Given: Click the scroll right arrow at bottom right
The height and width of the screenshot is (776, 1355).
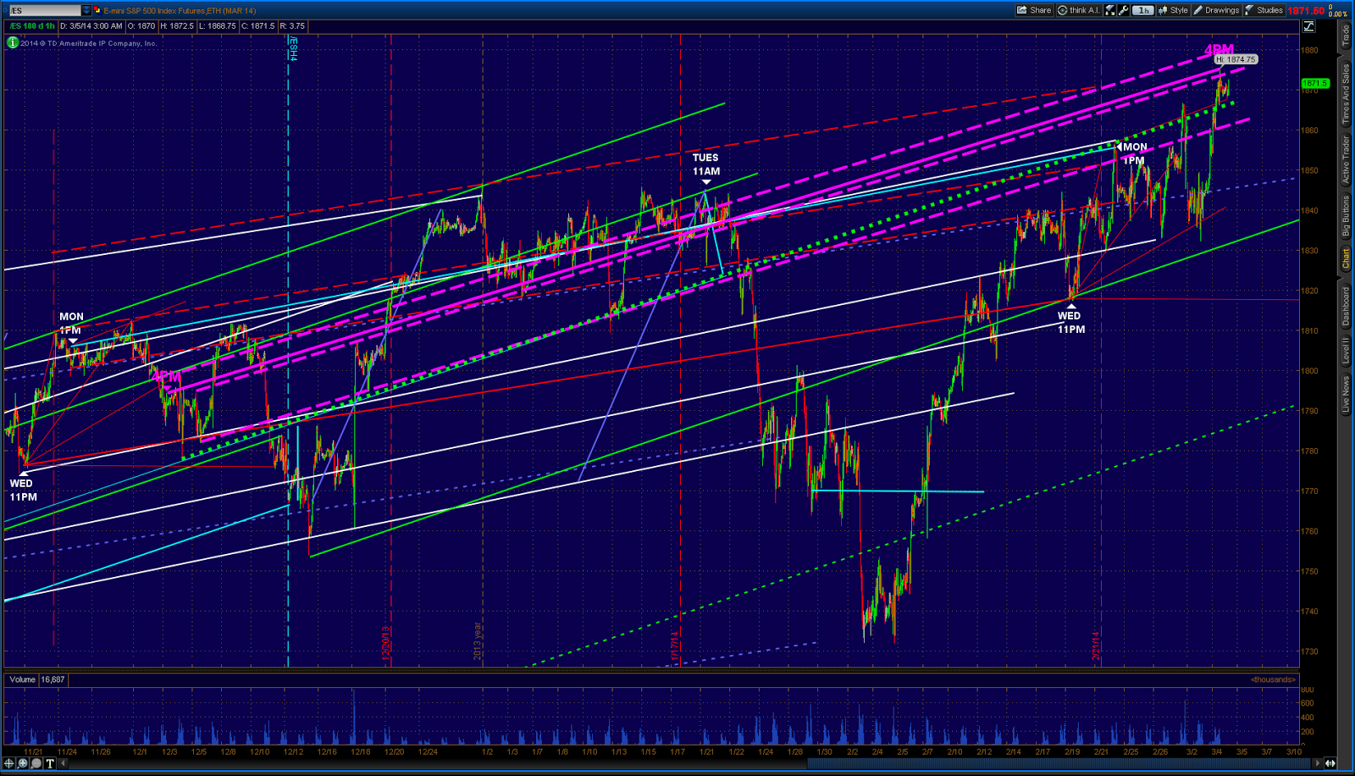Looking at the screenshot, I should pyautogui.click(x=1319, y=763).
